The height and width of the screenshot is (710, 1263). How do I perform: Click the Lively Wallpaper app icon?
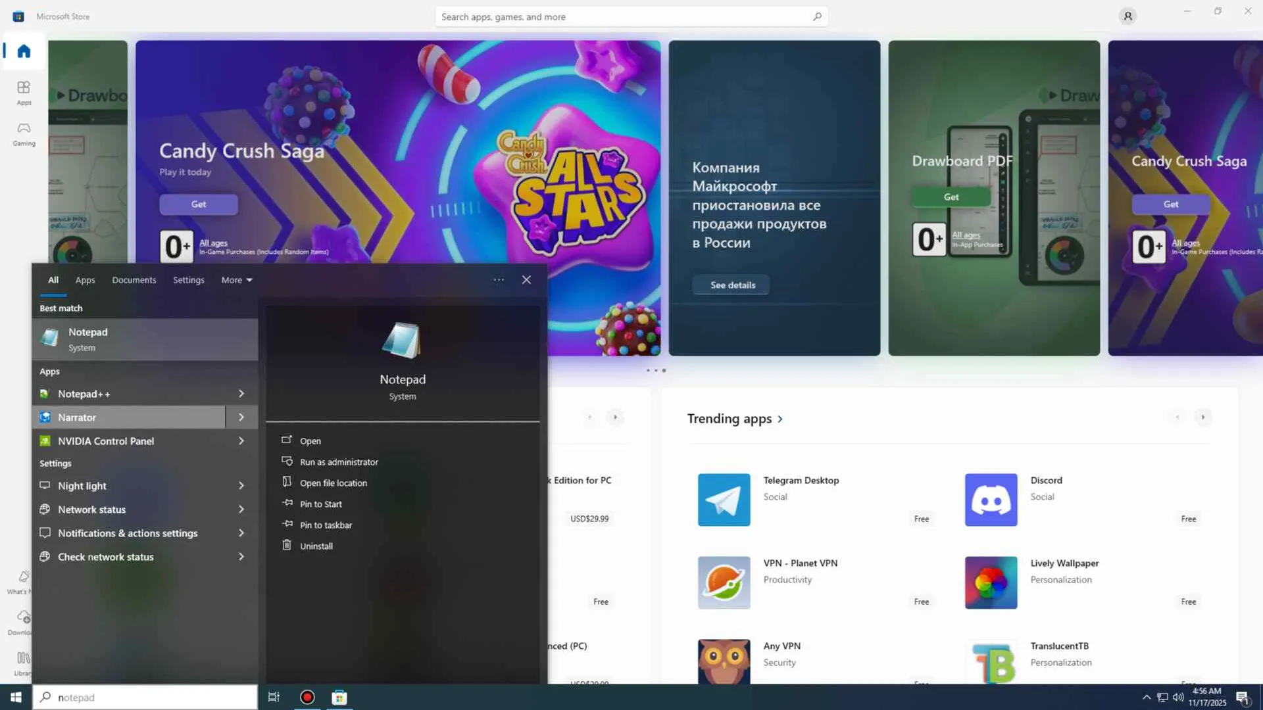(991, 582)
